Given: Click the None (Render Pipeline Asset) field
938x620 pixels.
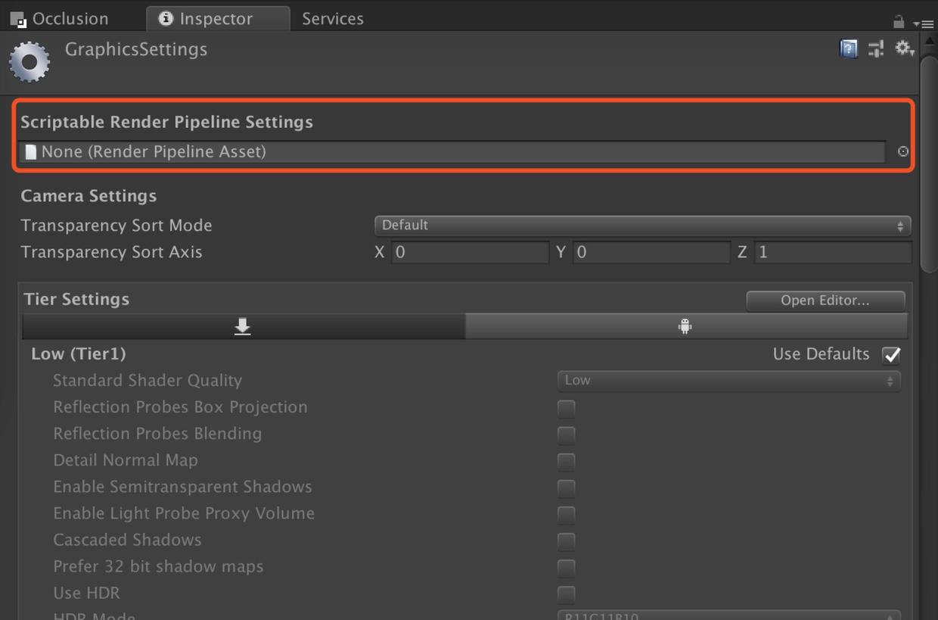Looking at the screenshot, I should coord(452,151).
